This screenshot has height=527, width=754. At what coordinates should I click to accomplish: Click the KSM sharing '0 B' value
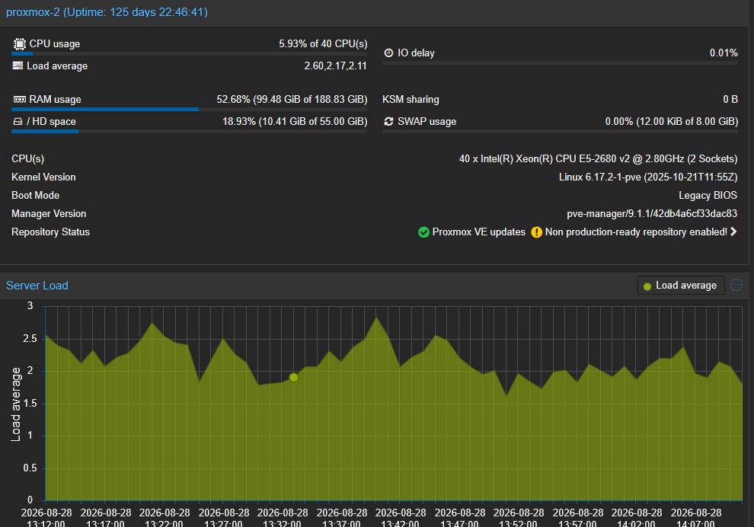(730, 100)
